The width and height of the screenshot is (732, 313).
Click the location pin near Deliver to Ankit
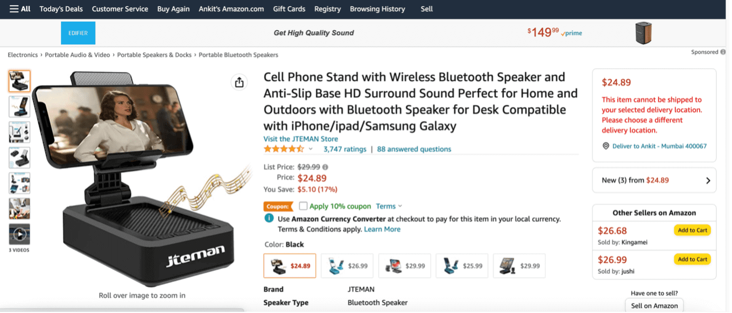coord(605,146)
